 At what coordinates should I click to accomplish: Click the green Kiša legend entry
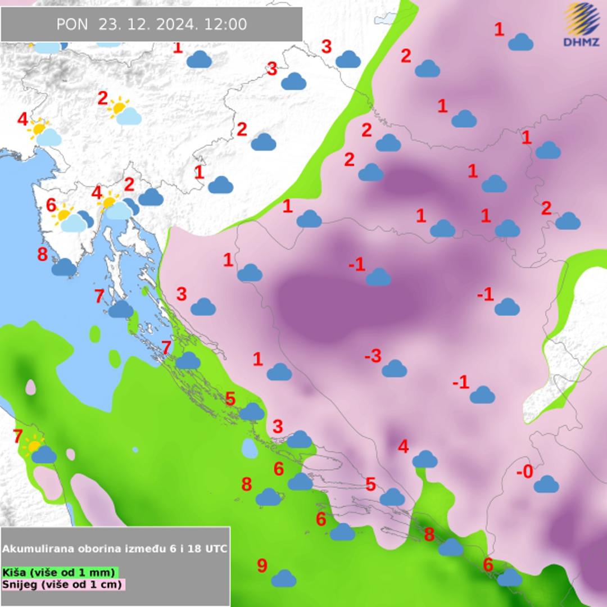pyautogui.click(x=60, y=572)
